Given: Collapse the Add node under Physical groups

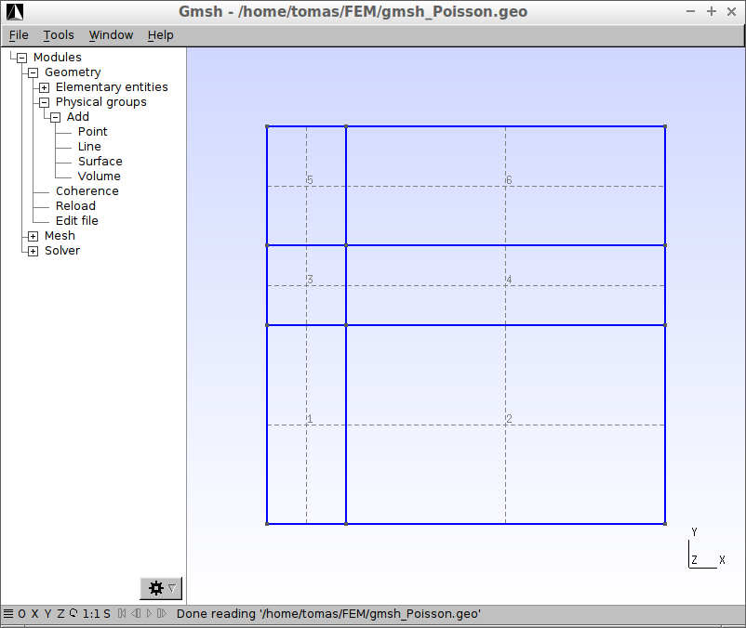Looking at the screenshot, I should pos(56,117).
